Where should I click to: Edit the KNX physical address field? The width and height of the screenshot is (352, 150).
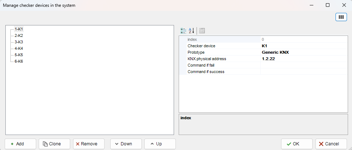pos(304,59)
